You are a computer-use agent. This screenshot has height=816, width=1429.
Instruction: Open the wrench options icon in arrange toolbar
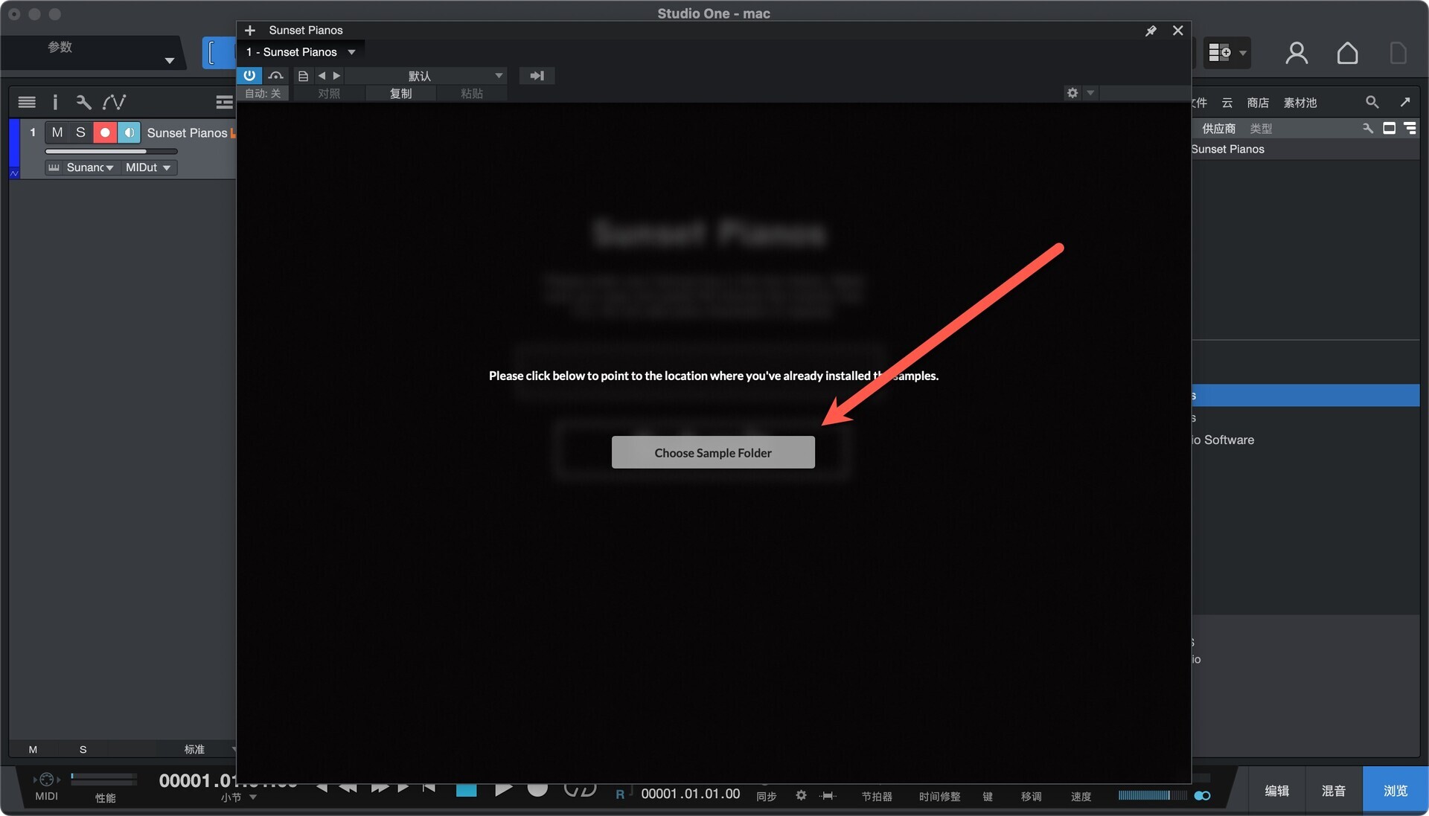(83, 102)
